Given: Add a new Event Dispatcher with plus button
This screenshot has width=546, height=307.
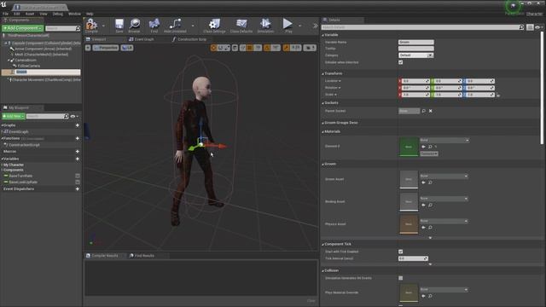Looking at the screenshot, I should point(78,189).
